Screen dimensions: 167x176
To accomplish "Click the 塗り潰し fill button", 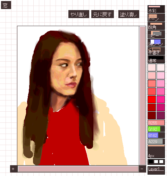I will coord(129,14).
